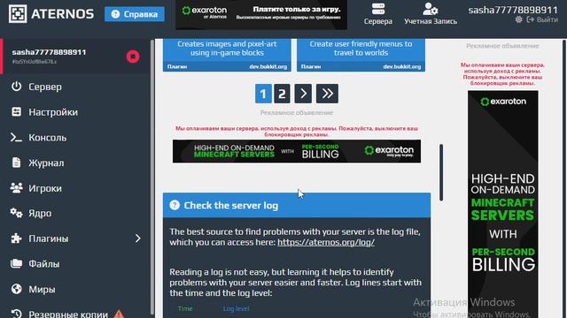Click Выйти logout link
The width and height of the screenshot is (567, 318).
pyautogui.click(x=542, y=19)
